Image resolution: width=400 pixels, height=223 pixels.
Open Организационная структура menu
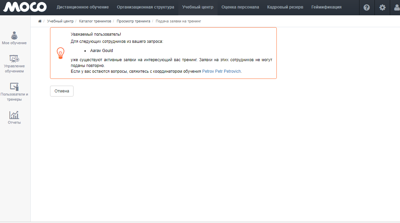coord(145,7)
